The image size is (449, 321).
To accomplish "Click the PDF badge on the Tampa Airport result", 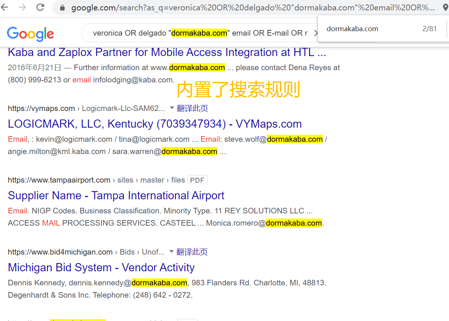I will tap(197, 180).
